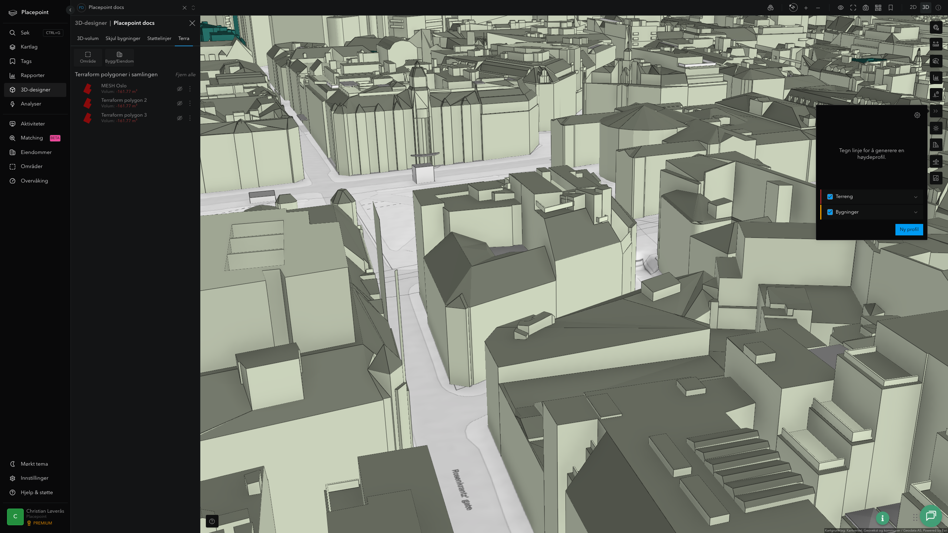Open Hjelp & støtte

coord(35,492)
